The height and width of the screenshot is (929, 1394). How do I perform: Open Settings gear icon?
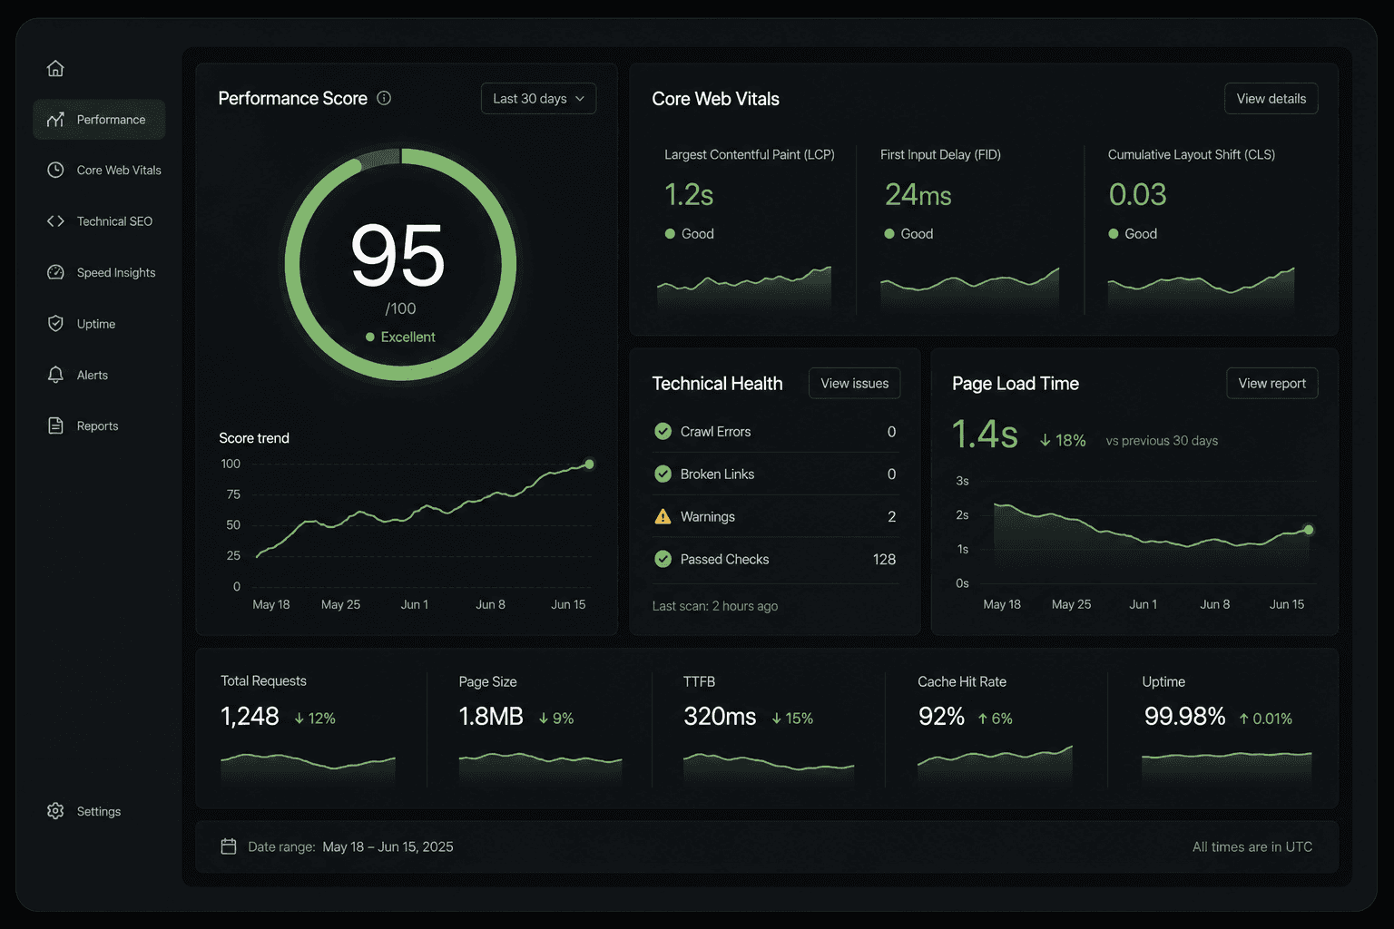click(x=55, y=811)
